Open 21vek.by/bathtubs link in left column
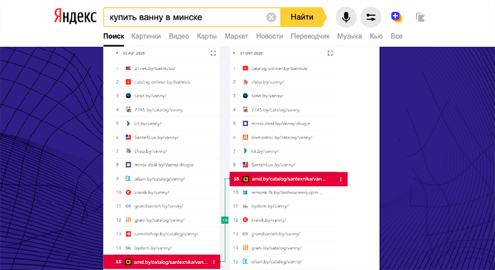 152,68
